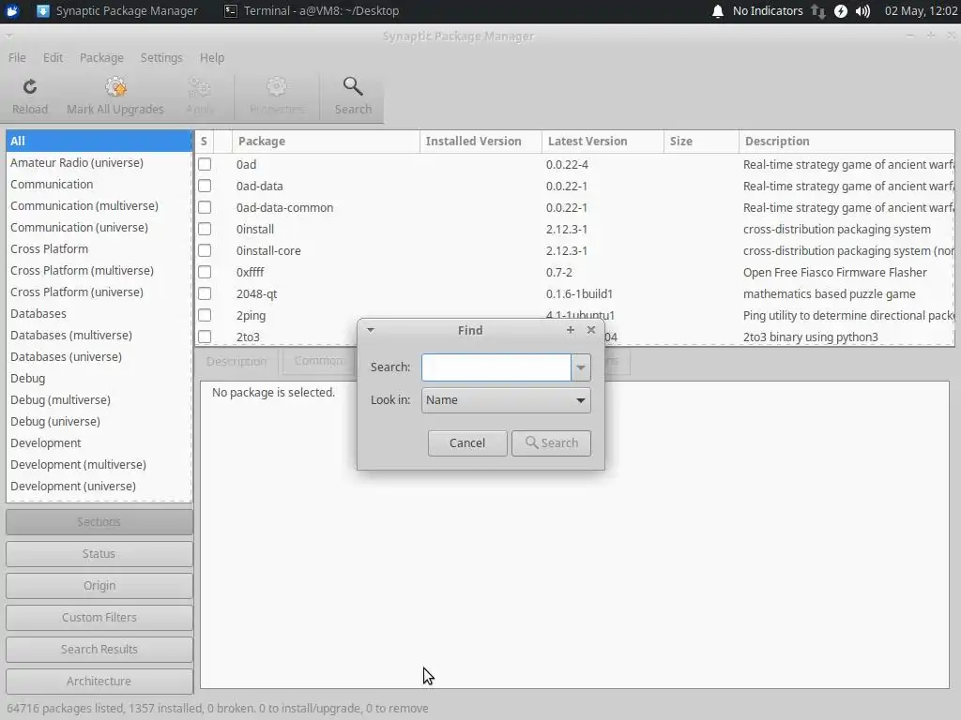Image resolution: width=961 pixels, height=720 pixels.
Task: Open the Look in Name dropdown
Action: (506, 400)
